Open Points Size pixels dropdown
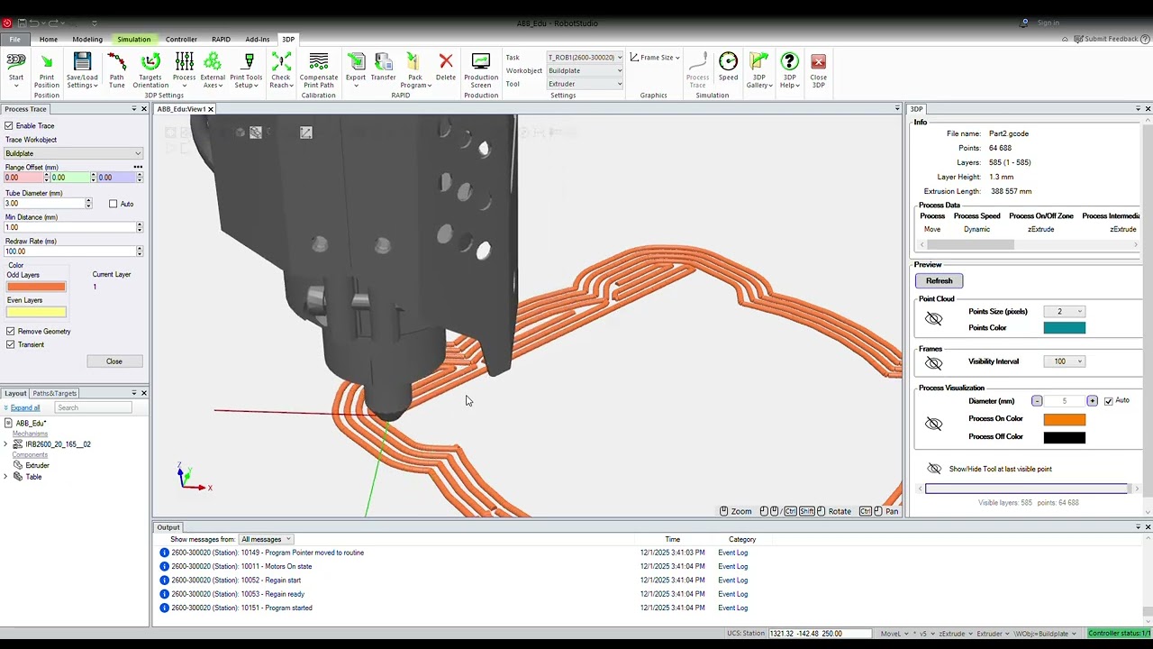 tap(1064, 312)
